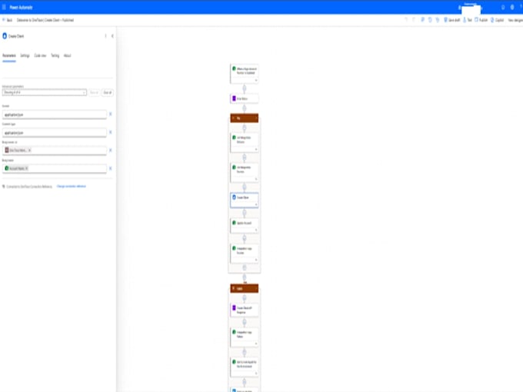Image resolution: width=523 pixels, height=392 pixels.
Task: Click the Create Client icon in panel header
Action: 5,36
